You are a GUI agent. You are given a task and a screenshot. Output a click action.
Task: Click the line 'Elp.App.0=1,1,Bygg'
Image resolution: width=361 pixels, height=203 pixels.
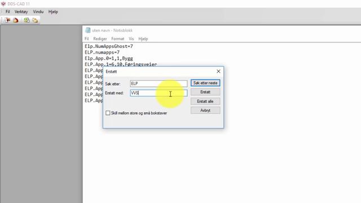[x=109, y=58]
